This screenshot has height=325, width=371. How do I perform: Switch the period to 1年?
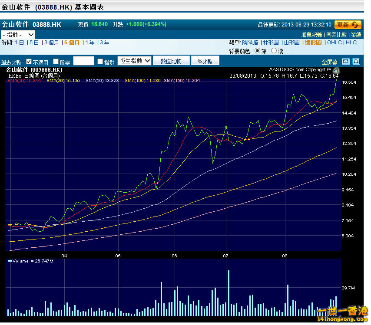(x=90, y=43)
